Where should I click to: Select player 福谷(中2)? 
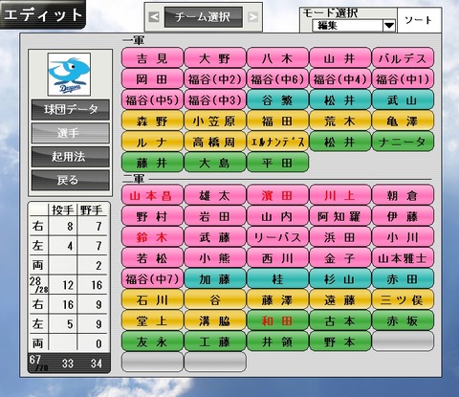215,78
